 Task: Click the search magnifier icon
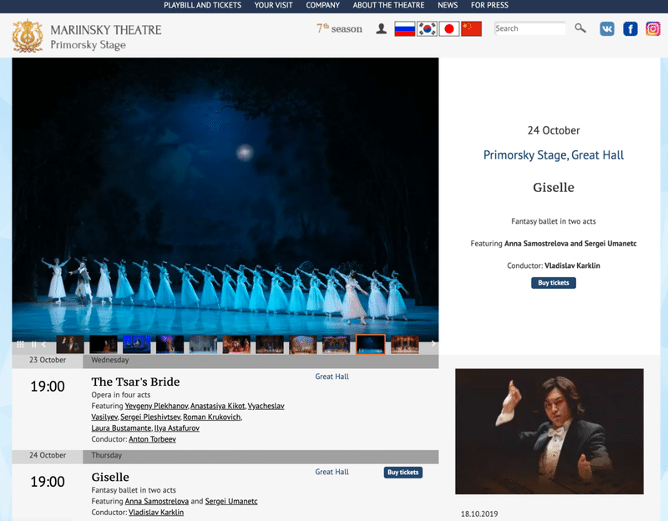pos(580,28)
